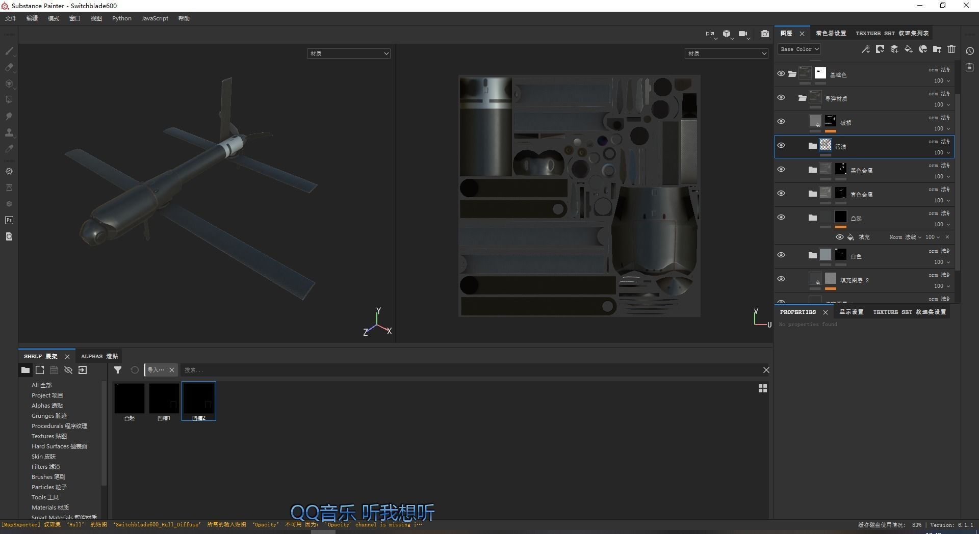Viewport: 979px width, 534px height.
Task: Toggle visibility of 破损 layer
Action: point(781,122)
